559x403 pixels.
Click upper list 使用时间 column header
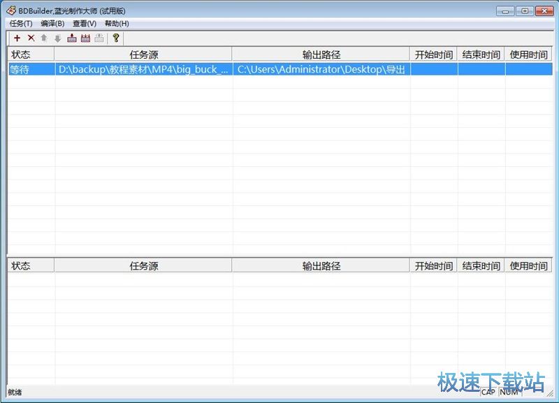coord(528,54)
